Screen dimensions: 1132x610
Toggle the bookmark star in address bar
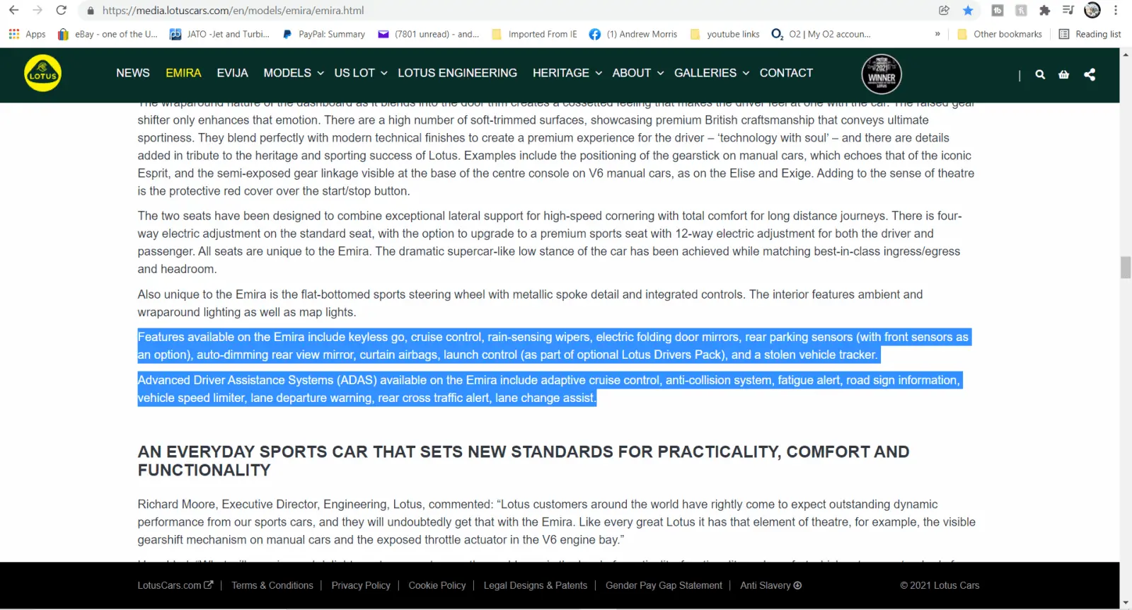click(968, 11)
